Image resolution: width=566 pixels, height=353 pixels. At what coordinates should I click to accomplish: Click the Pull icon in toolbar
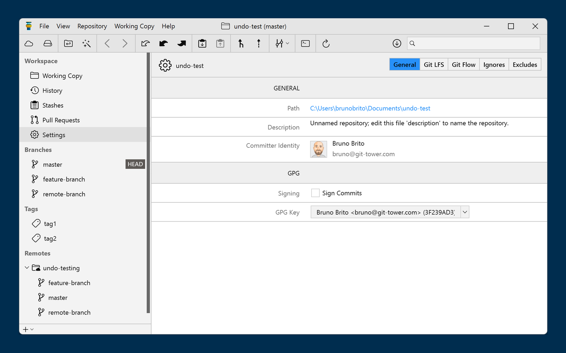(164, 43)
